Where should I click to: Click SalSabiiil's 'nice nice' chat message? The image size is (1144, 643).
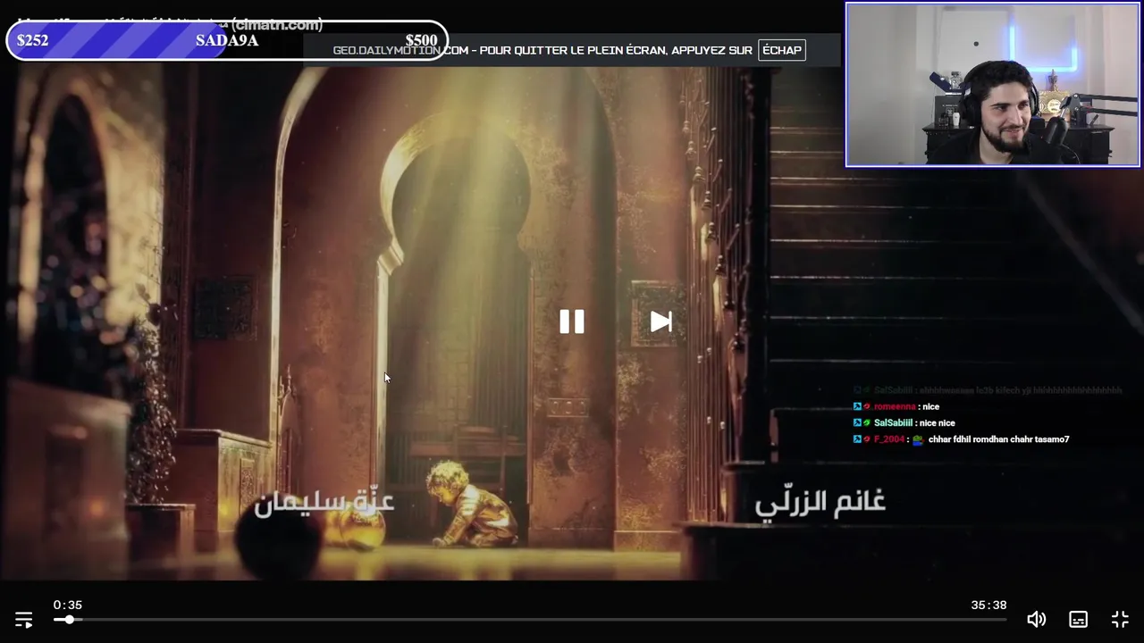pos(904,422)
